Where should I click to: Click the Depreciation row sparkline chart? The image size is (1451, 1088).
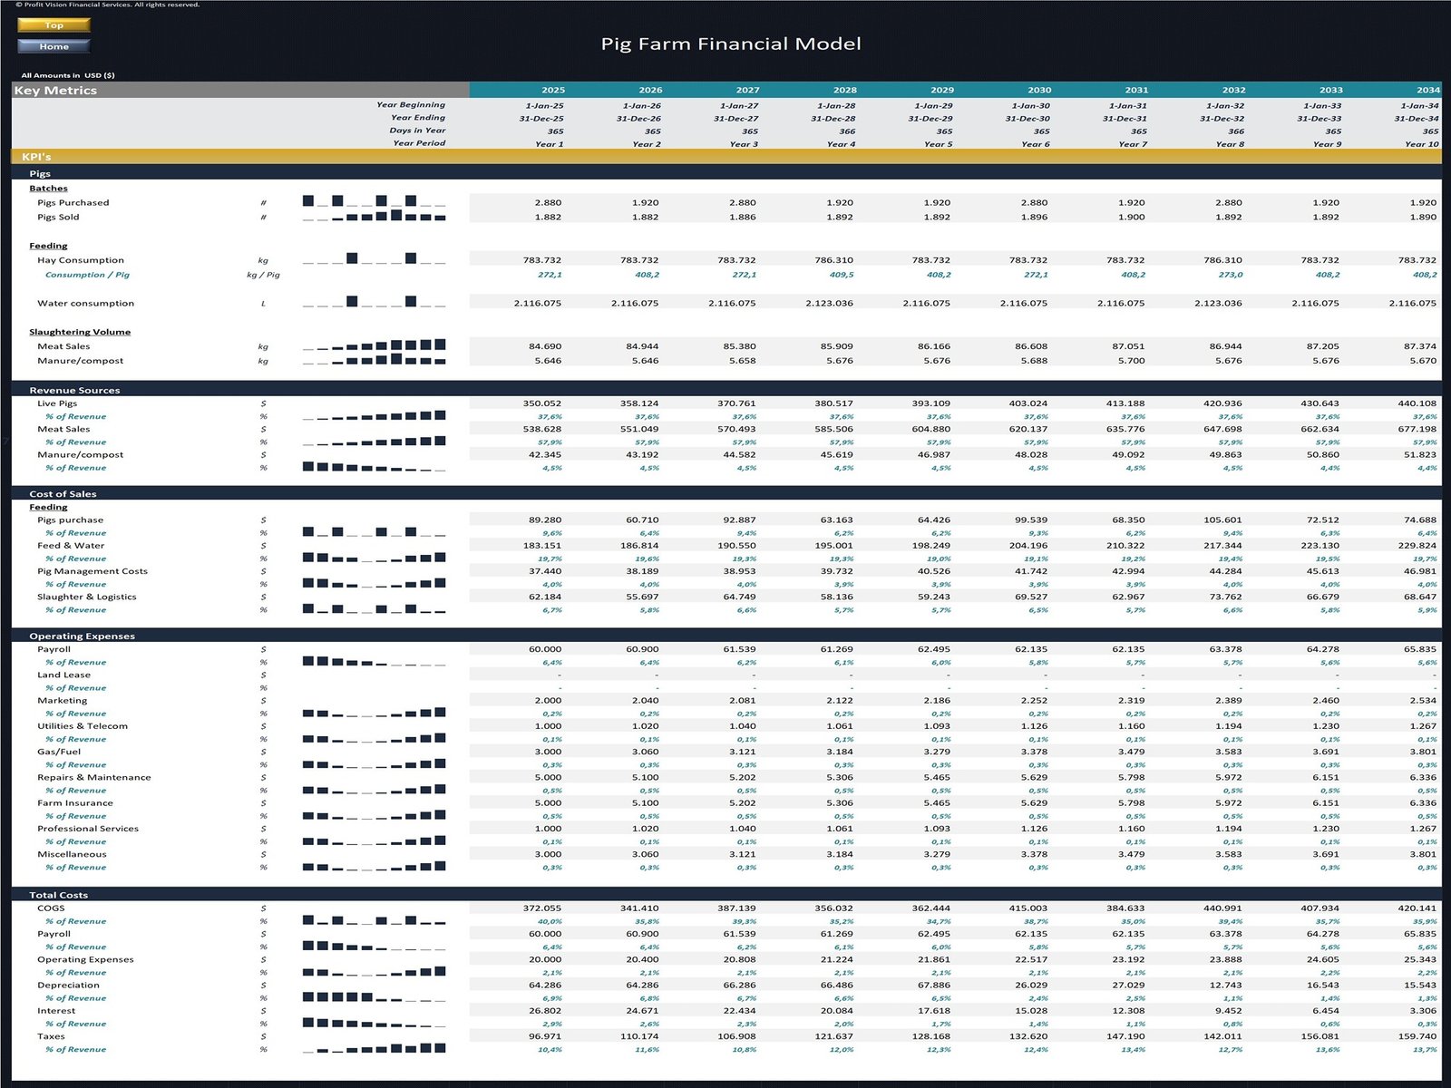coord(374,997)
